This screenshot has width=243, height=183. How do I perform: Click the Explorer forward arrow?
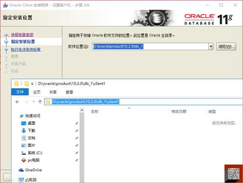coord(26,102)
